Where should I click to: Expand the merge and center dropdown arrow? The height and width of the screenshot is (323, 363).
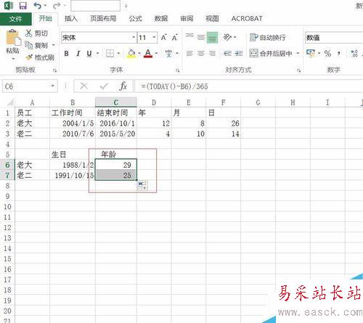click(298, 53)
